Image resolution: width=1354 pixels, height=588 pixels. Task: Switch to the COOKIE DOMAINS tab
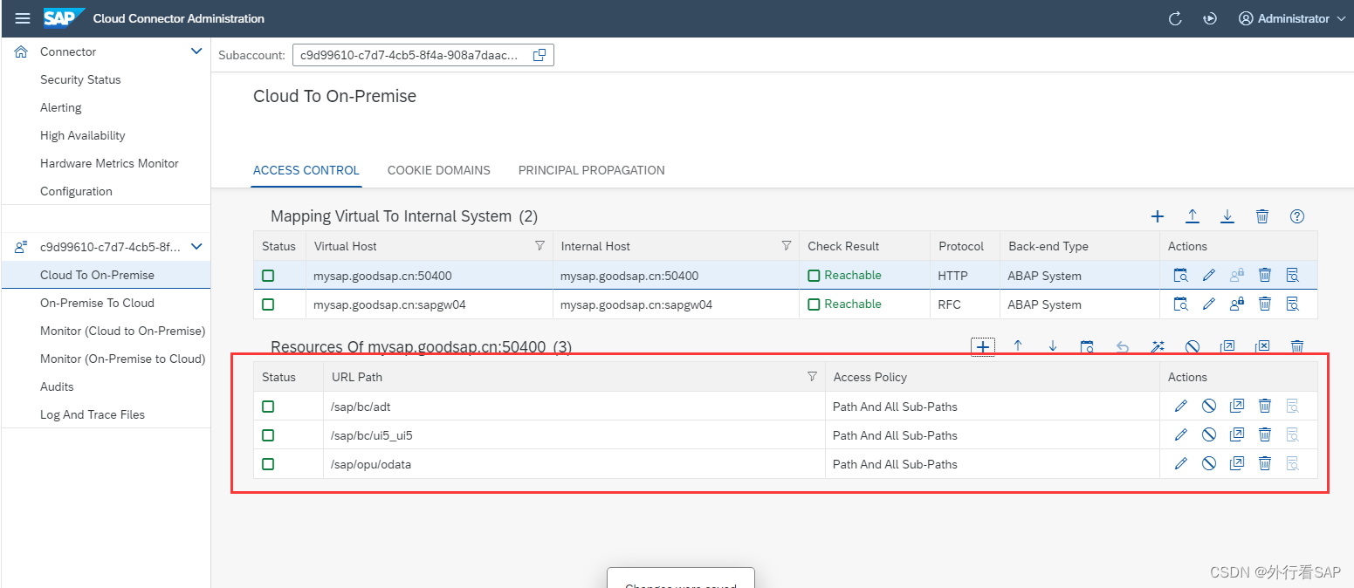coord(439,170)
